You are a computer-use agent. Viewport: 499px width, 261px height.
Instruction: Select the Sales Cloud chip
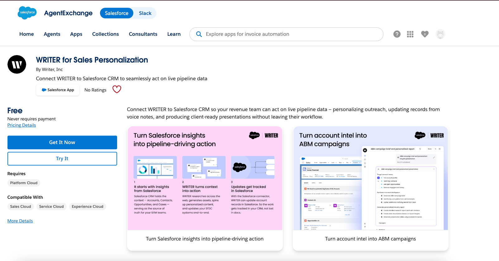pyautogui.click(x=21, y=207)
